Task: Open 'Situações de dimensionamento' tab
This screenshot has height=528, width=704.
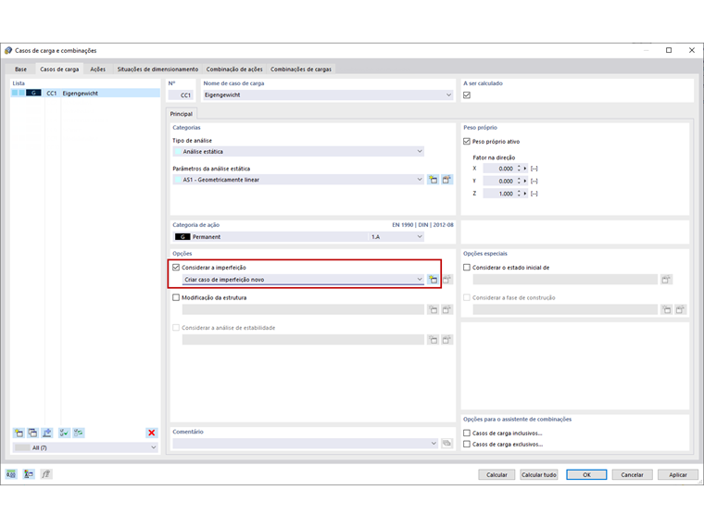Action: 157,69
